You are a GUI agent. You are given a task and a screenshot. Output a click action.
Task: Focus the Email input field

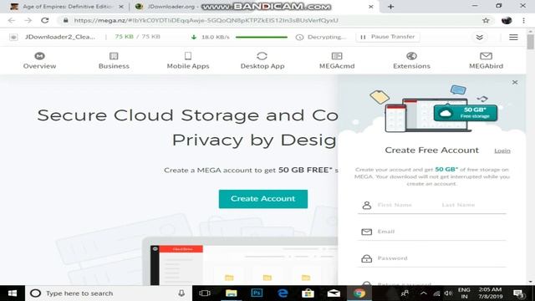click(x=432, y=232)
